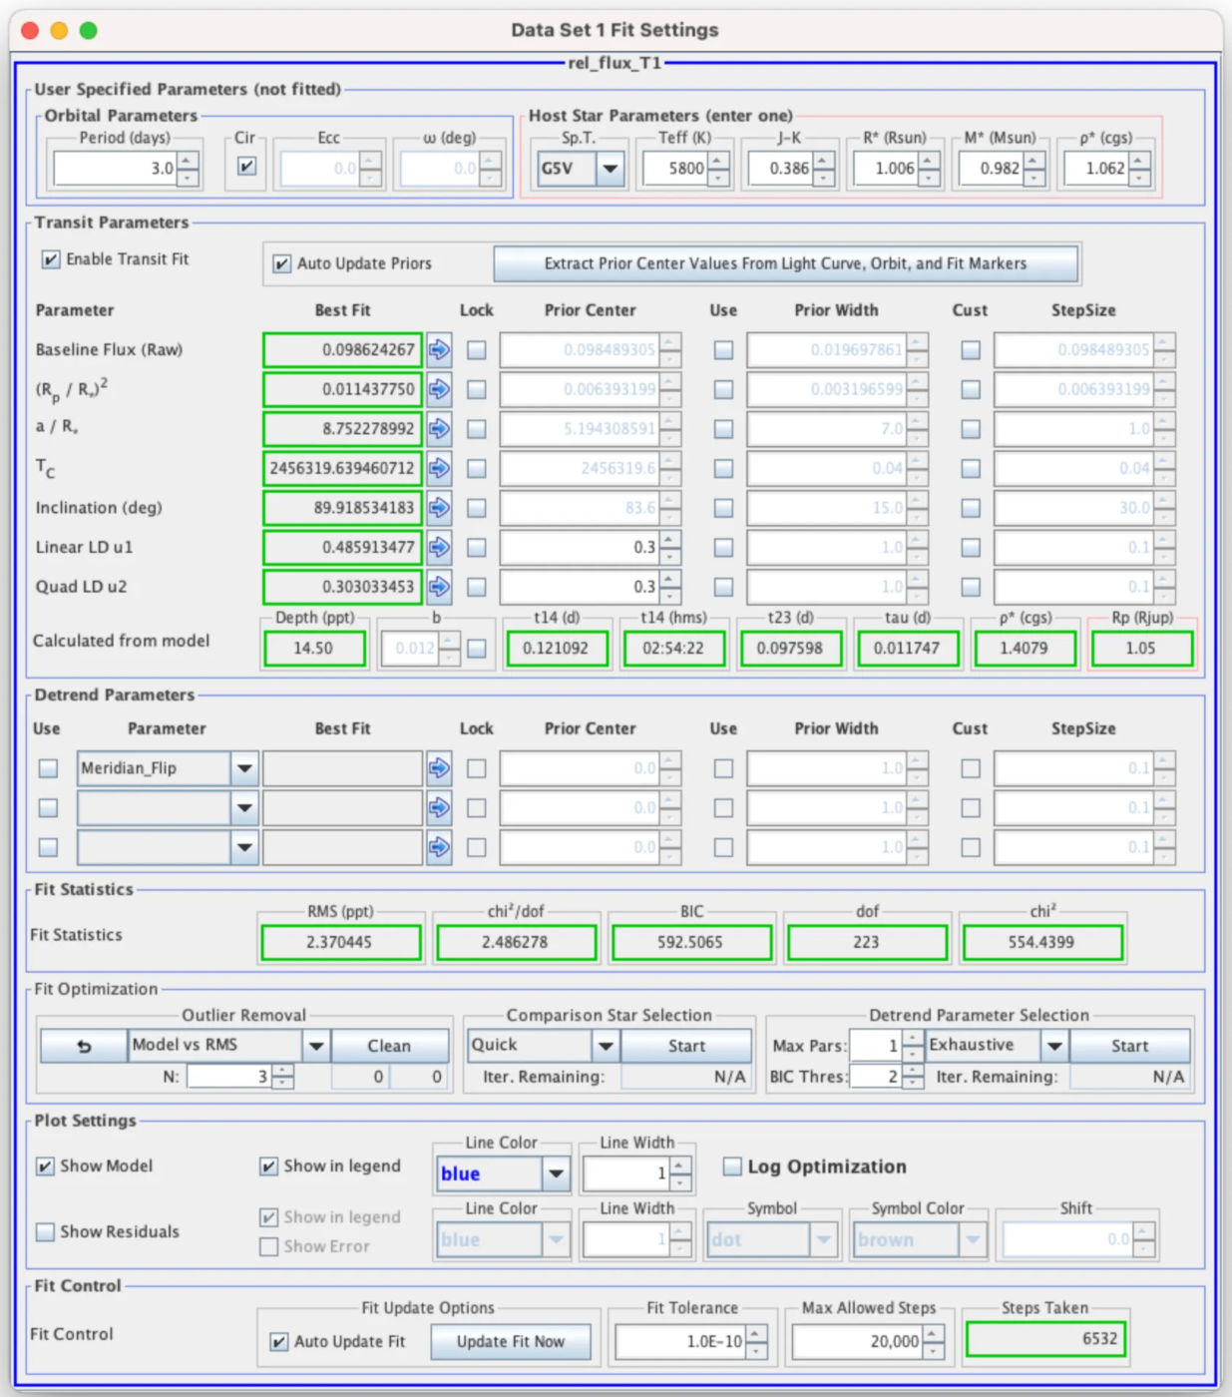Enable the Log Optimization checkbox
This screenshot has height=1397, width=1232.
(x=732, y=1166)
